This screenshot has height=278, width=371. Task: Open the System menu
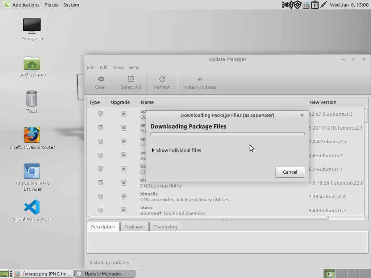[71, 5]
